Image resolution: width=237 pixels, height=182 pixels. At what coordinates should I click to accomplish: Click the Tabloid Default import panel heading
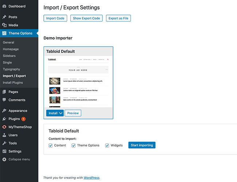64,131
